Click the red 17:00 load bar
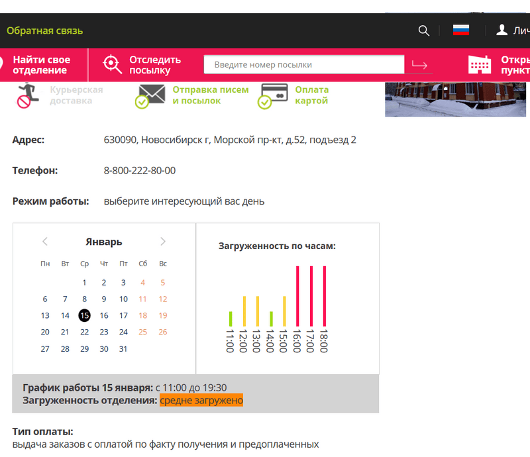 point(311,296)
